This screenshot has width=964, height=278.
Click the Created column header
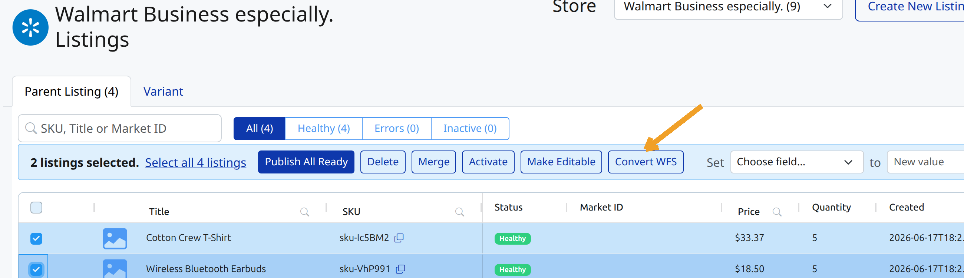[907, 207]
